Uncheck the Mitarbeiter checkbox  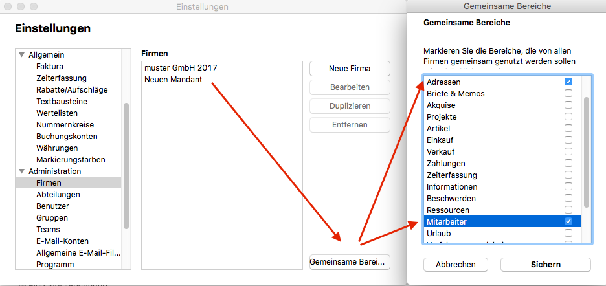568,221
